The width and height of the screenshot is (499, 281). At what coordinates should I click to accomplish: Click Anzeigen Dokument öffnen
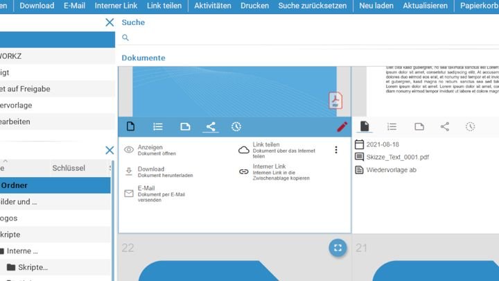pos(157,150)
